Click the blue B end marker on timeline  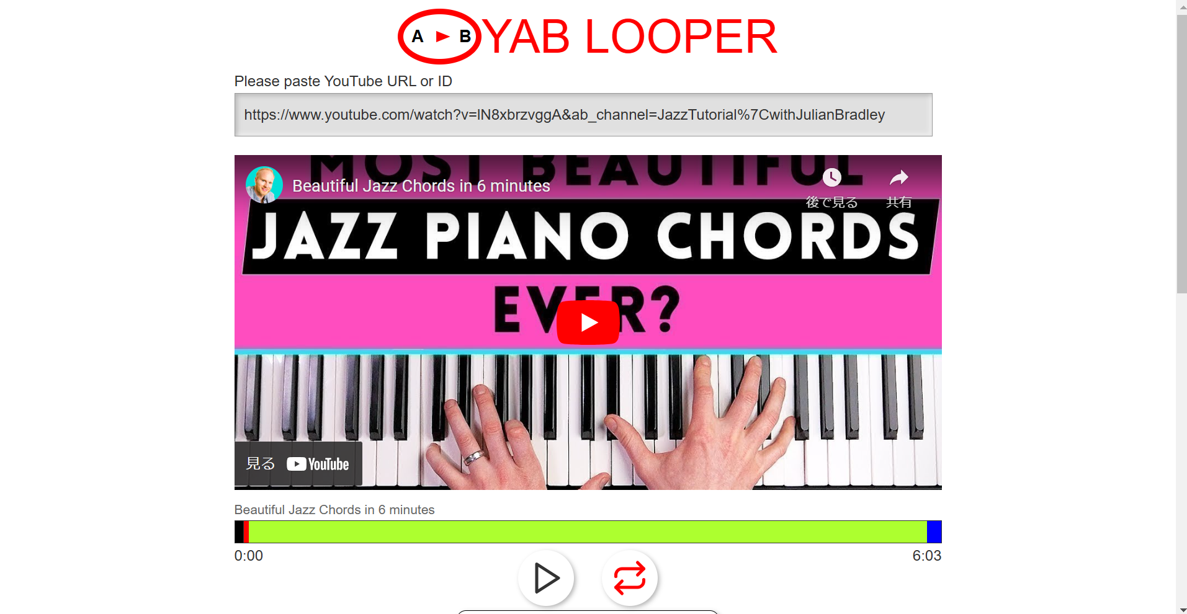934,532
